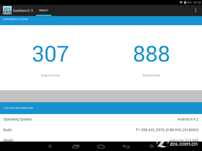The image size is (202, 151).
Task: Tap the Geekbench 3 app icon
Action: 7,10
